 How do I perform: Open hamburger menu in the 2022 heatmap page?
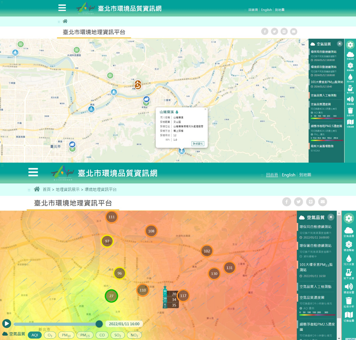(33, 172)
